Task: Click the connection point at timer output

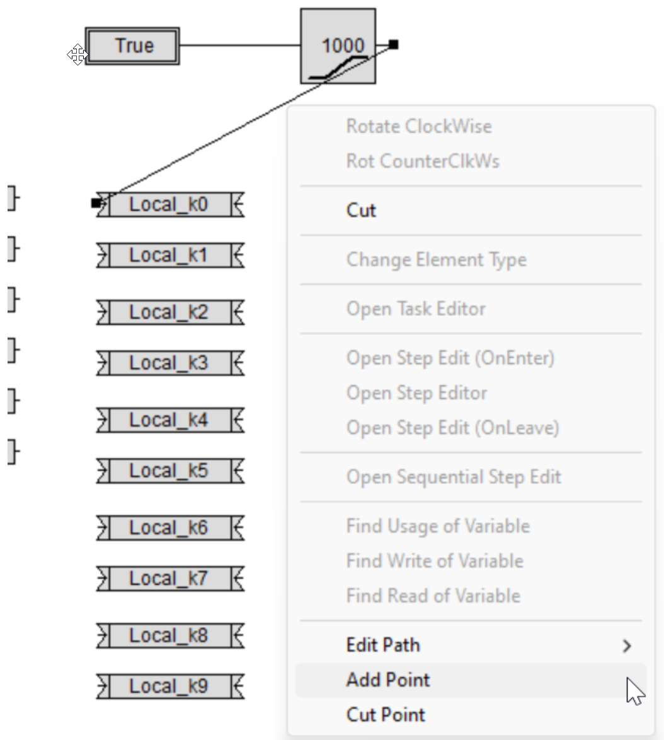Action: 394,45
